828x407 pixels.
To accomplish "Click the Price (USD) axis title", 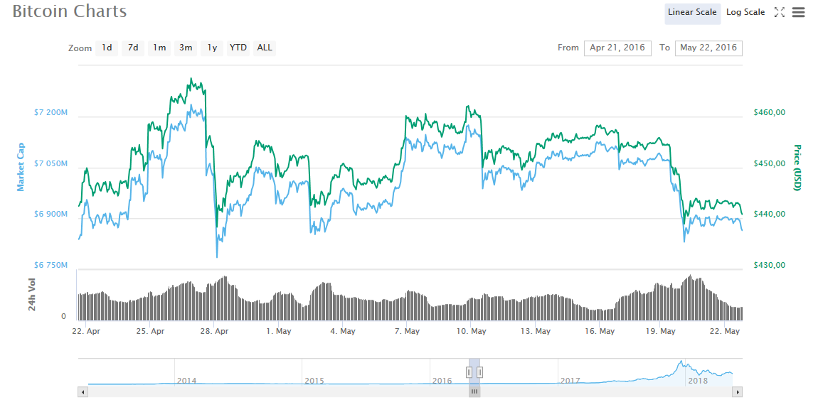I will (796, 167).
